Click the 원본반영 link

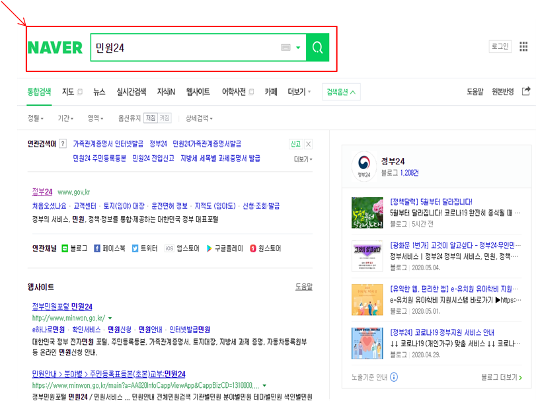tap(502, 92)
